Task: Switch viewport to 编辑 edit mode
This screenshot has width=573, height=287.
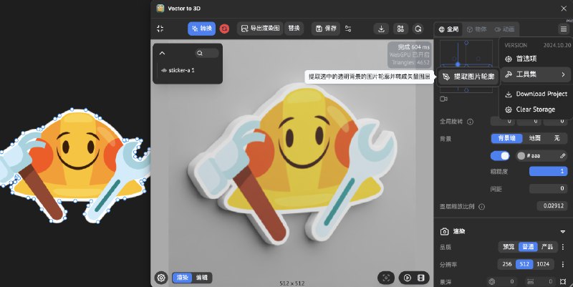Action: [x=201, y=278]
